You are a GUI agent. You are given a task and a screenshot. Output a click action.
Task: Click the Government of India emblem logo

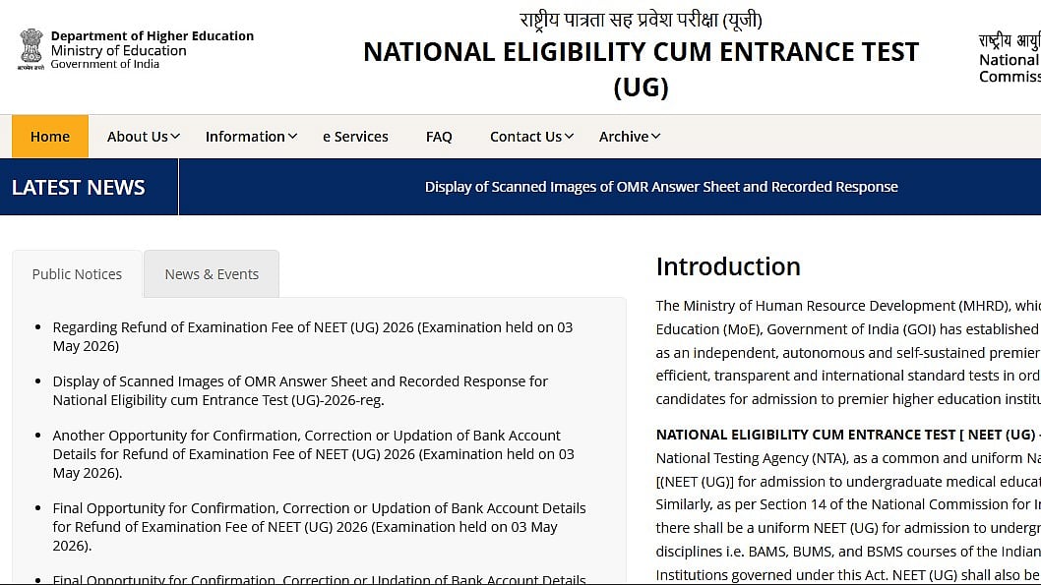31,49
